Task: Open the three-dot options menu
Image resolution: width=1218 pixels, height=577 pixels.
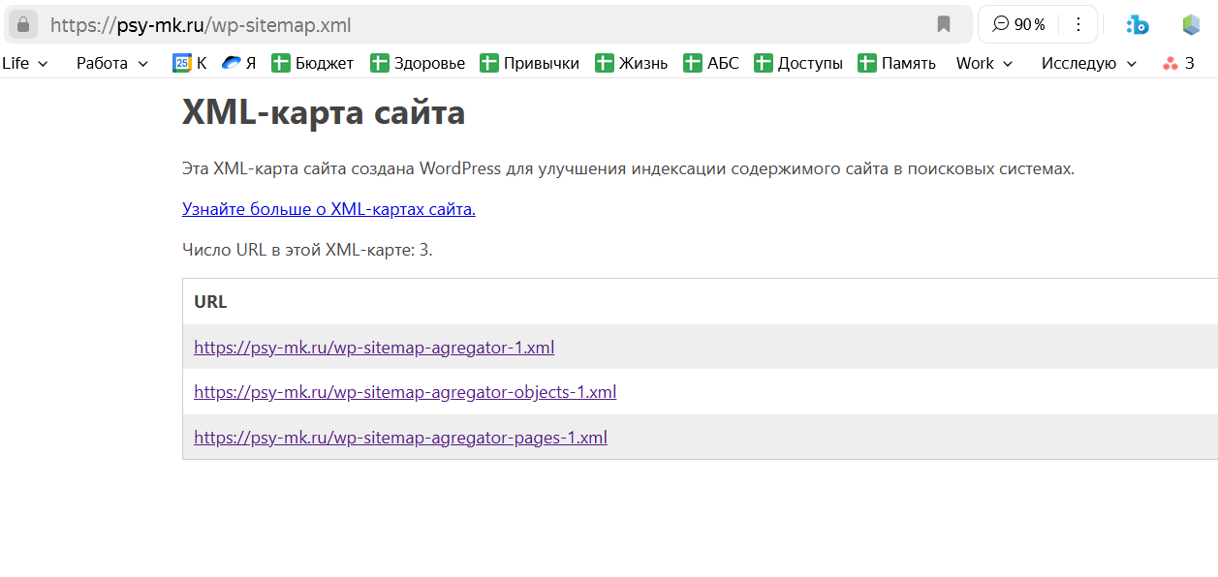Action: click(1078, 24)
